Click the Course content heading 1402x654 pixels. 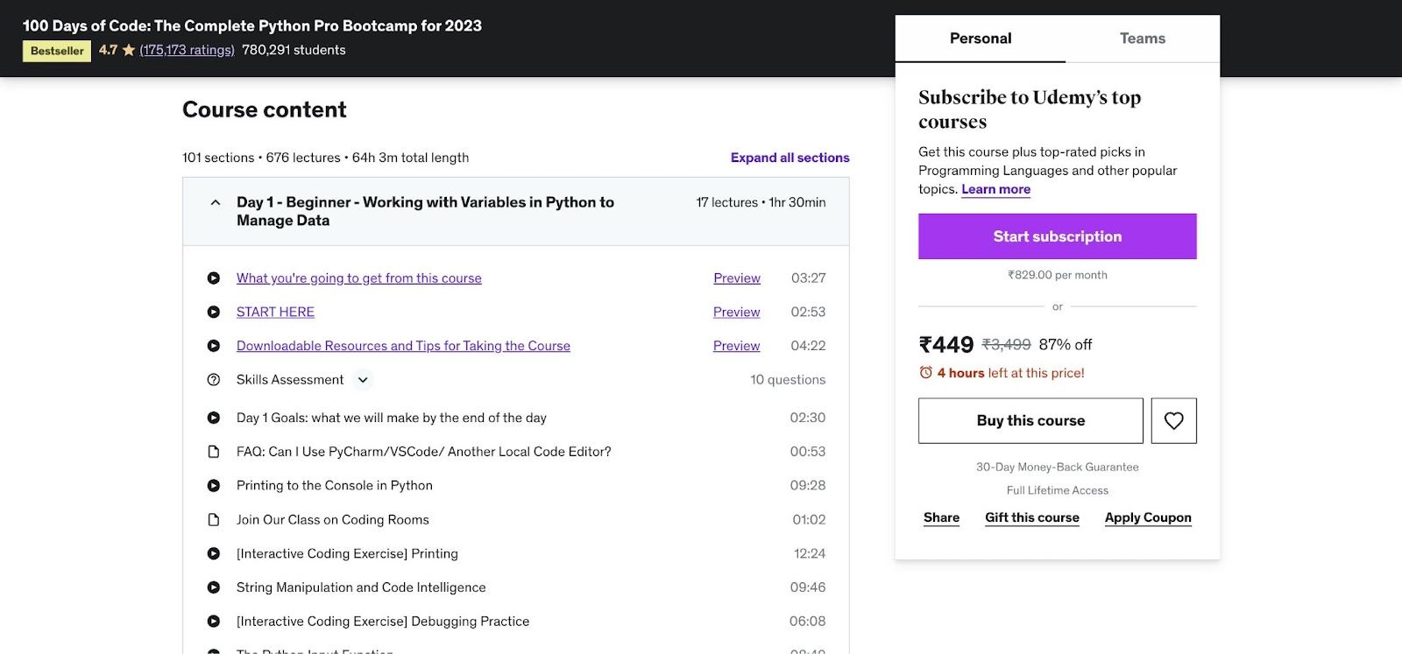pos(265,109)
